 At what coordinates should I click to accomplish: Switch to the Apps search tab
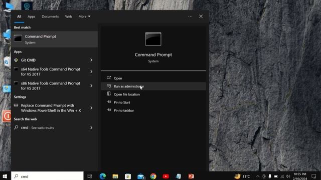click(x=31, y=16)
